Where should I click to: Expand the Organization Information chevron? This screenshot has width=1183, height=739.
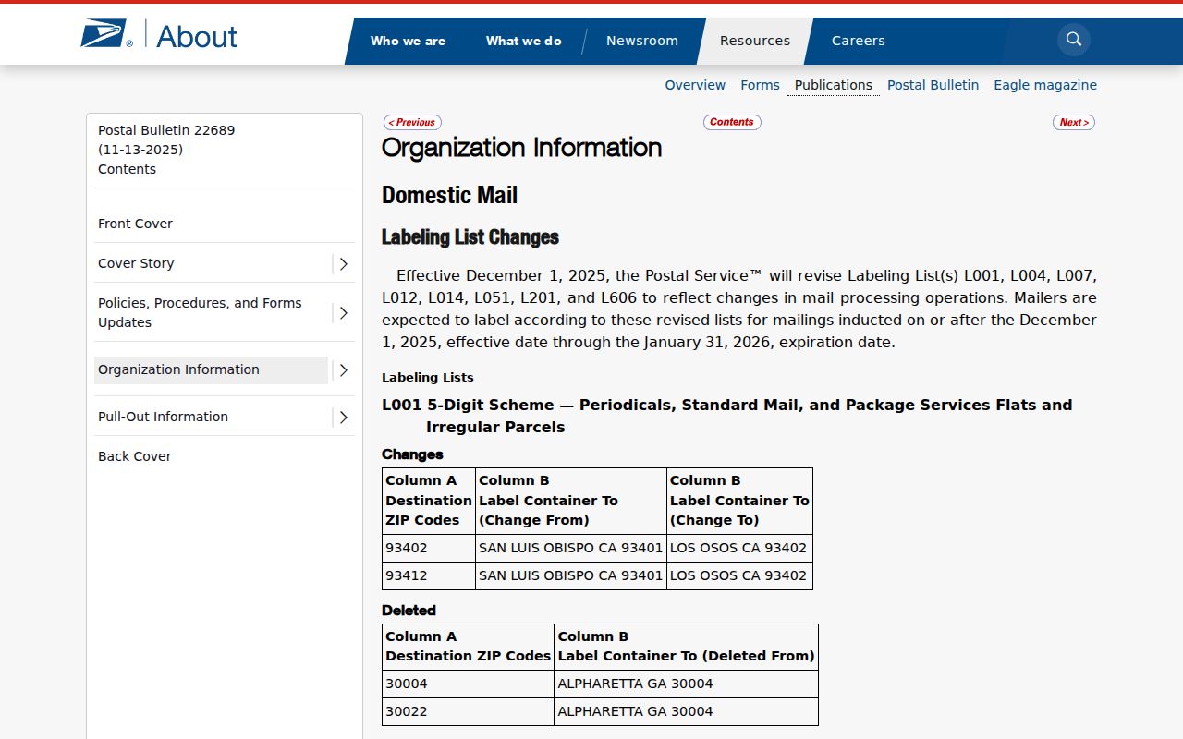[344, 370]
